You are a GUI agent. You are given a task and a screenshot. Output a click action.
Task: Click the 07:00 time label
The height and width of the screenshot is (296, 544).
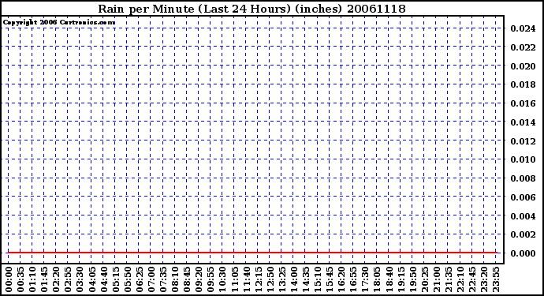coord(151,279)
